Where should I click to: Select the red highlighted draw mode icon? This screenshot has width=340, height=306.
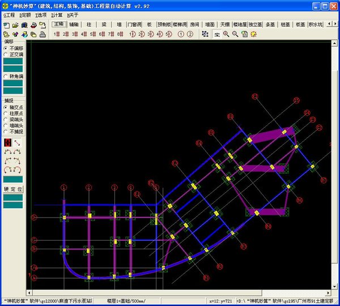point(7,142)
